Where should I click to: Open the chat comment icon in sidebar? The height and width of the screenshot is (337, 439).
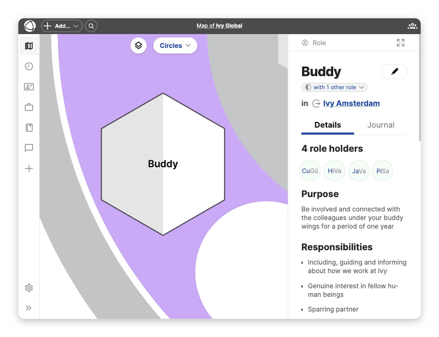coord(29,148)
